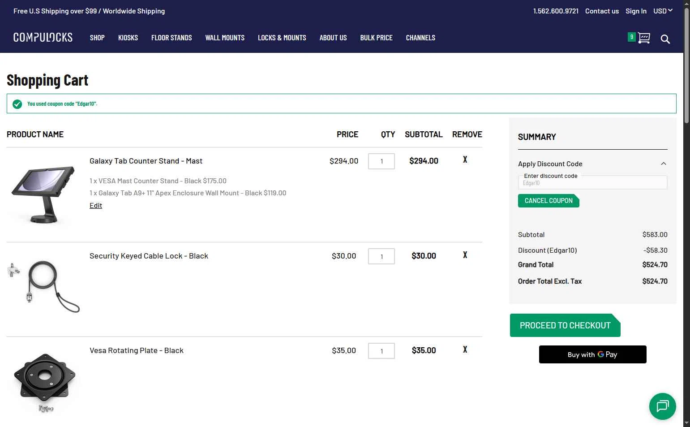Image resolution: width=690 pixels, height=427 pixels.
Task: Open the live chat bubble icon
Action: [x=663, y=406]
